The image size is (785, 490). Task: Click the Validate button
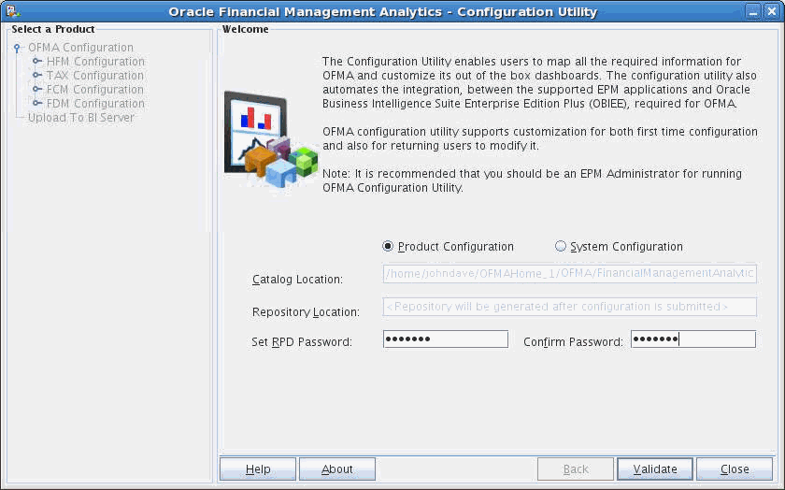click(x=655, y=468)
